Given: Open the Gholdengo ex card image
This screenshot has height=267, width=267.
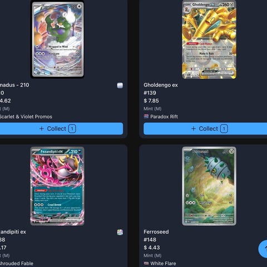Looking at the screenshot, I should pos(209,39).
